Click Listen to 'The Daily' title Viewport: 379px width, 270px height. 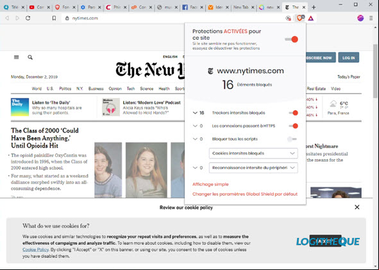pyautogui.click(x=51, y=103)
